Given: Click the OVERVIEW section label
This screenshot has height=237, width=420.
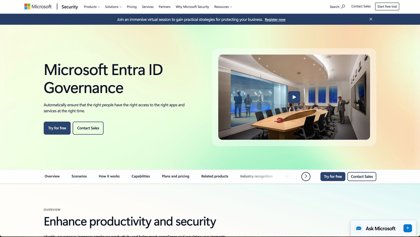Looking at the screenshot, I should coord(52,210).
